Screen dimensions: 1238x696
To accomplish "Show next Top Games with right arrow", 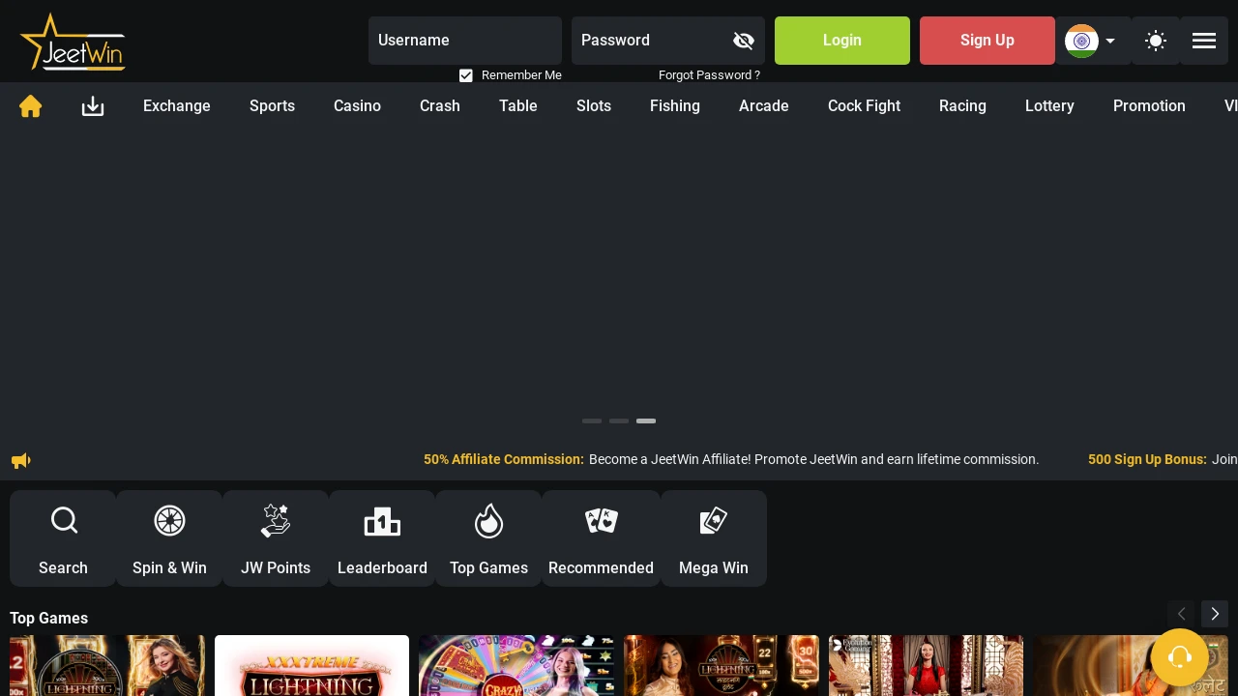I will pos(1215,614).
